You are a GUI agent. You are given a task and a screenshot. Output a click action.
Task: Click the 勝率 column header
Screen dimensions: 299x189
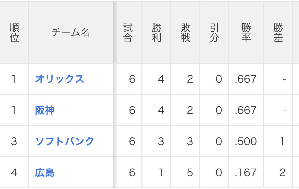[246, 33]
